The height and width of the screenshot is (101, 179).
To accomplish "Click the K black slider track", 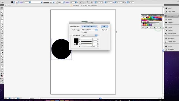I will [x=86, y=46].
